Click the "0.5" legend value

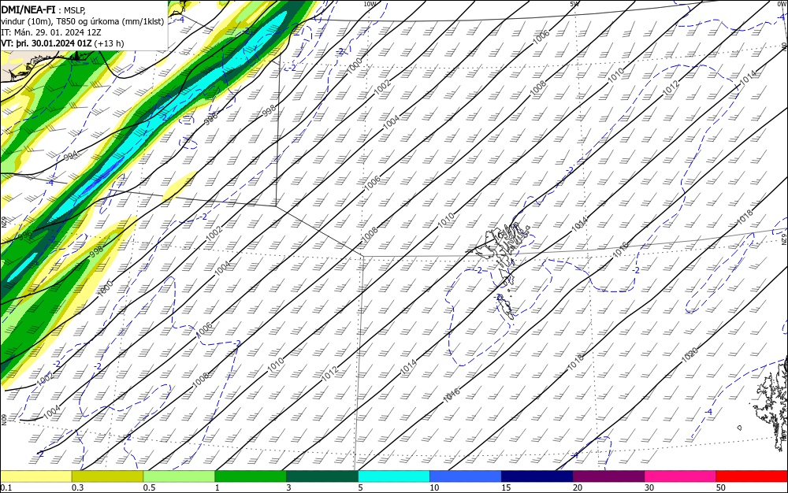pyautogui.click(x=149, y=487)
